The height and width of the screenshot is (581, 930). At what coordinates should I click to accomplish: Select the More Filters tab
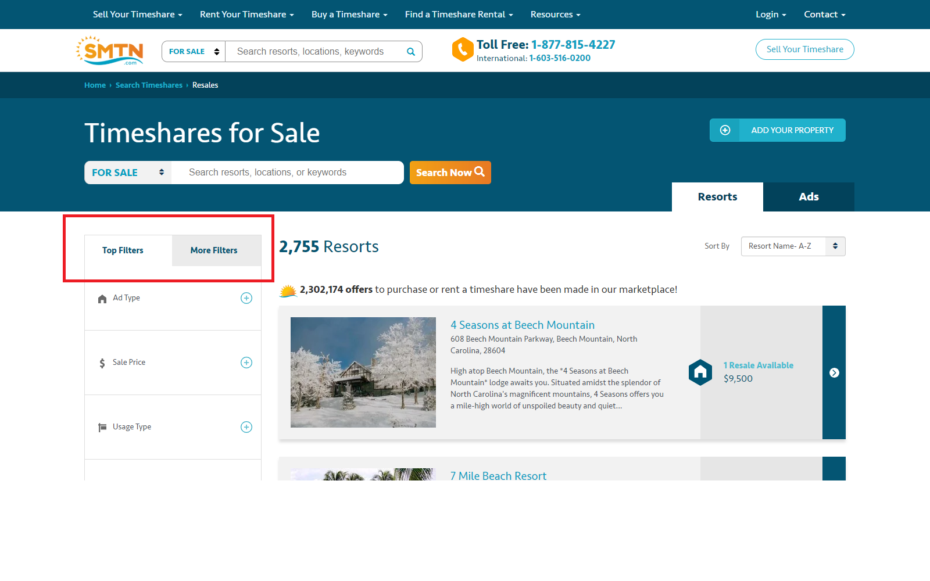(x=216, y=250)
